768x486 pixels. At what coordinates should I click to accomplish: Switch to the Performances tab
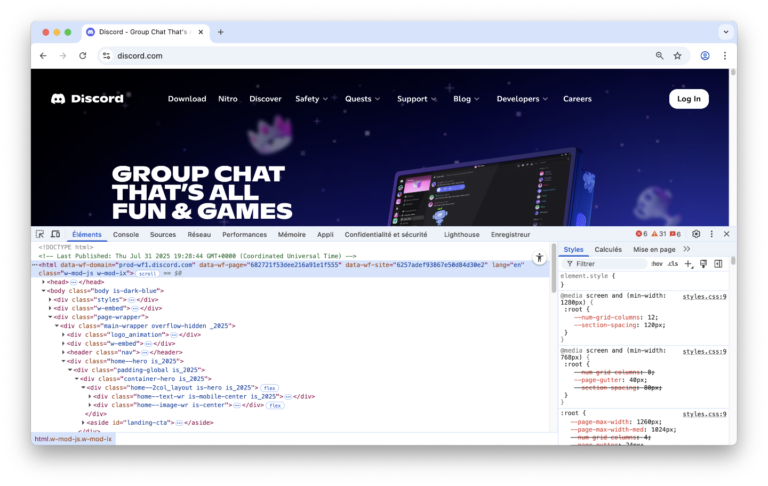245,235
